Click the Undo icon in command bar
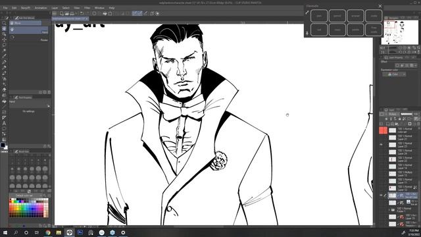 (82, 13)
